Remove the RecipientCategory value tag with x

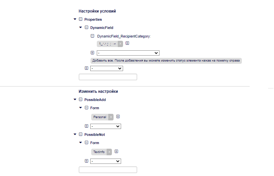click(x=120, y=43)
